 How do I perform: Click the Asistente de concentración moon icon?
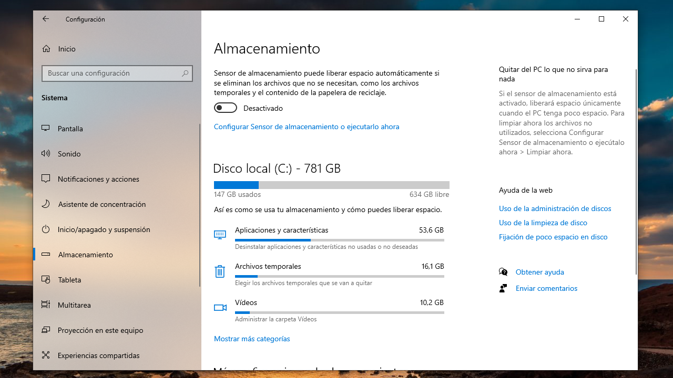46,204
